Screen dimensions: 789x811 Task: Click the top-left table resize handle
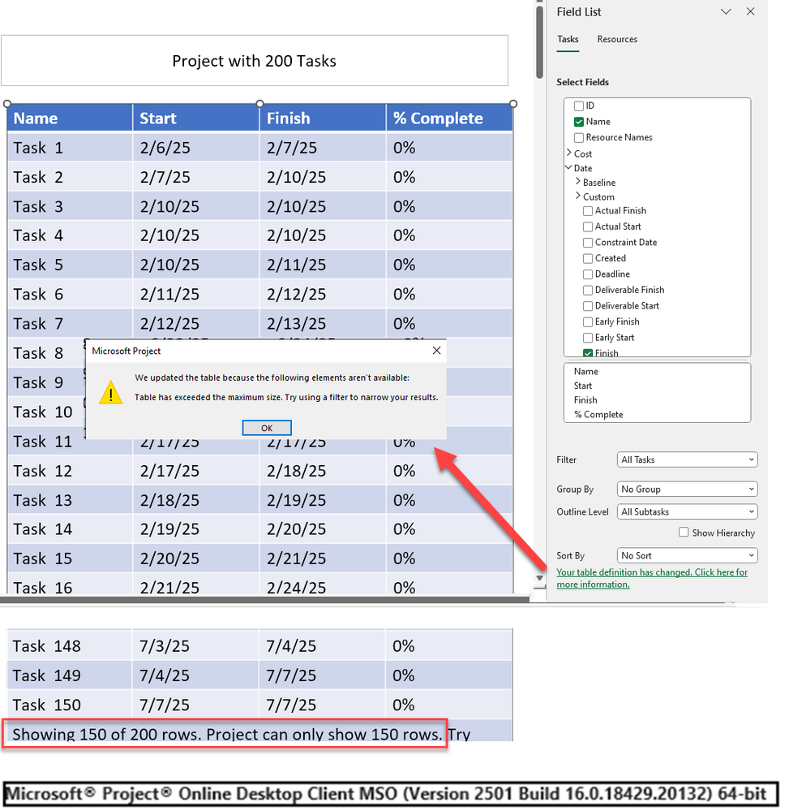[x=7, y=104]
